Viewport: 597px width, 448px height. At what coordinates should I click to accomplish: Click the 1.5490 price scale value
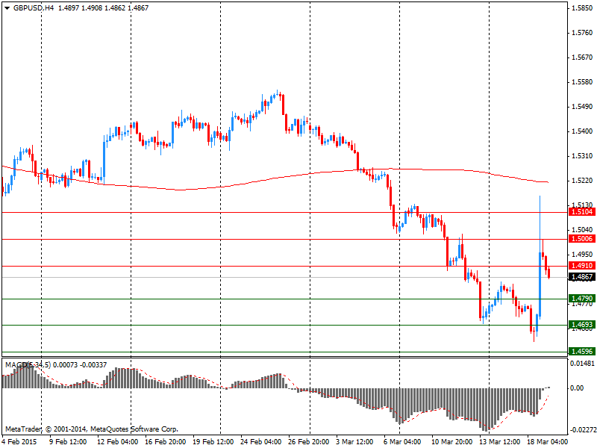[582, 107]
